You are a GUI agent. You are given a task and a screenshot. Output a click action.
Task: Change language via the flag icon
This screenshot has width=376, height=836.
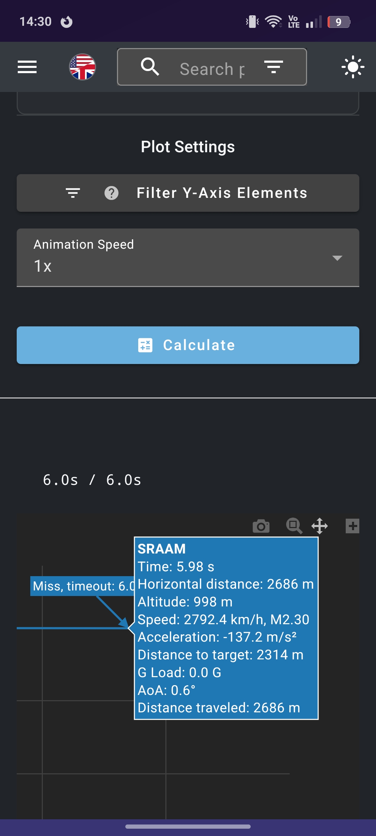pos(83,67)
